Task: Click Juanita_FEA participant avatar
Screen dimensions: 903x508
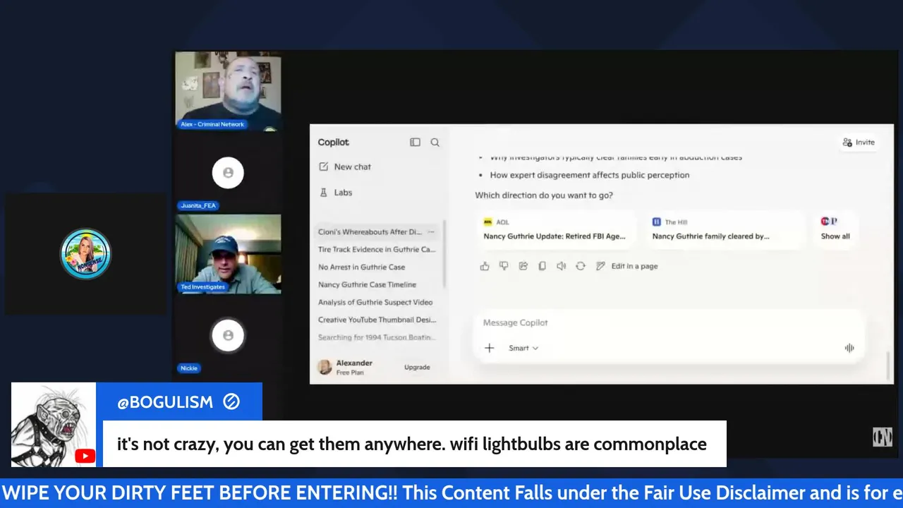Action: [x=228, y=173]
